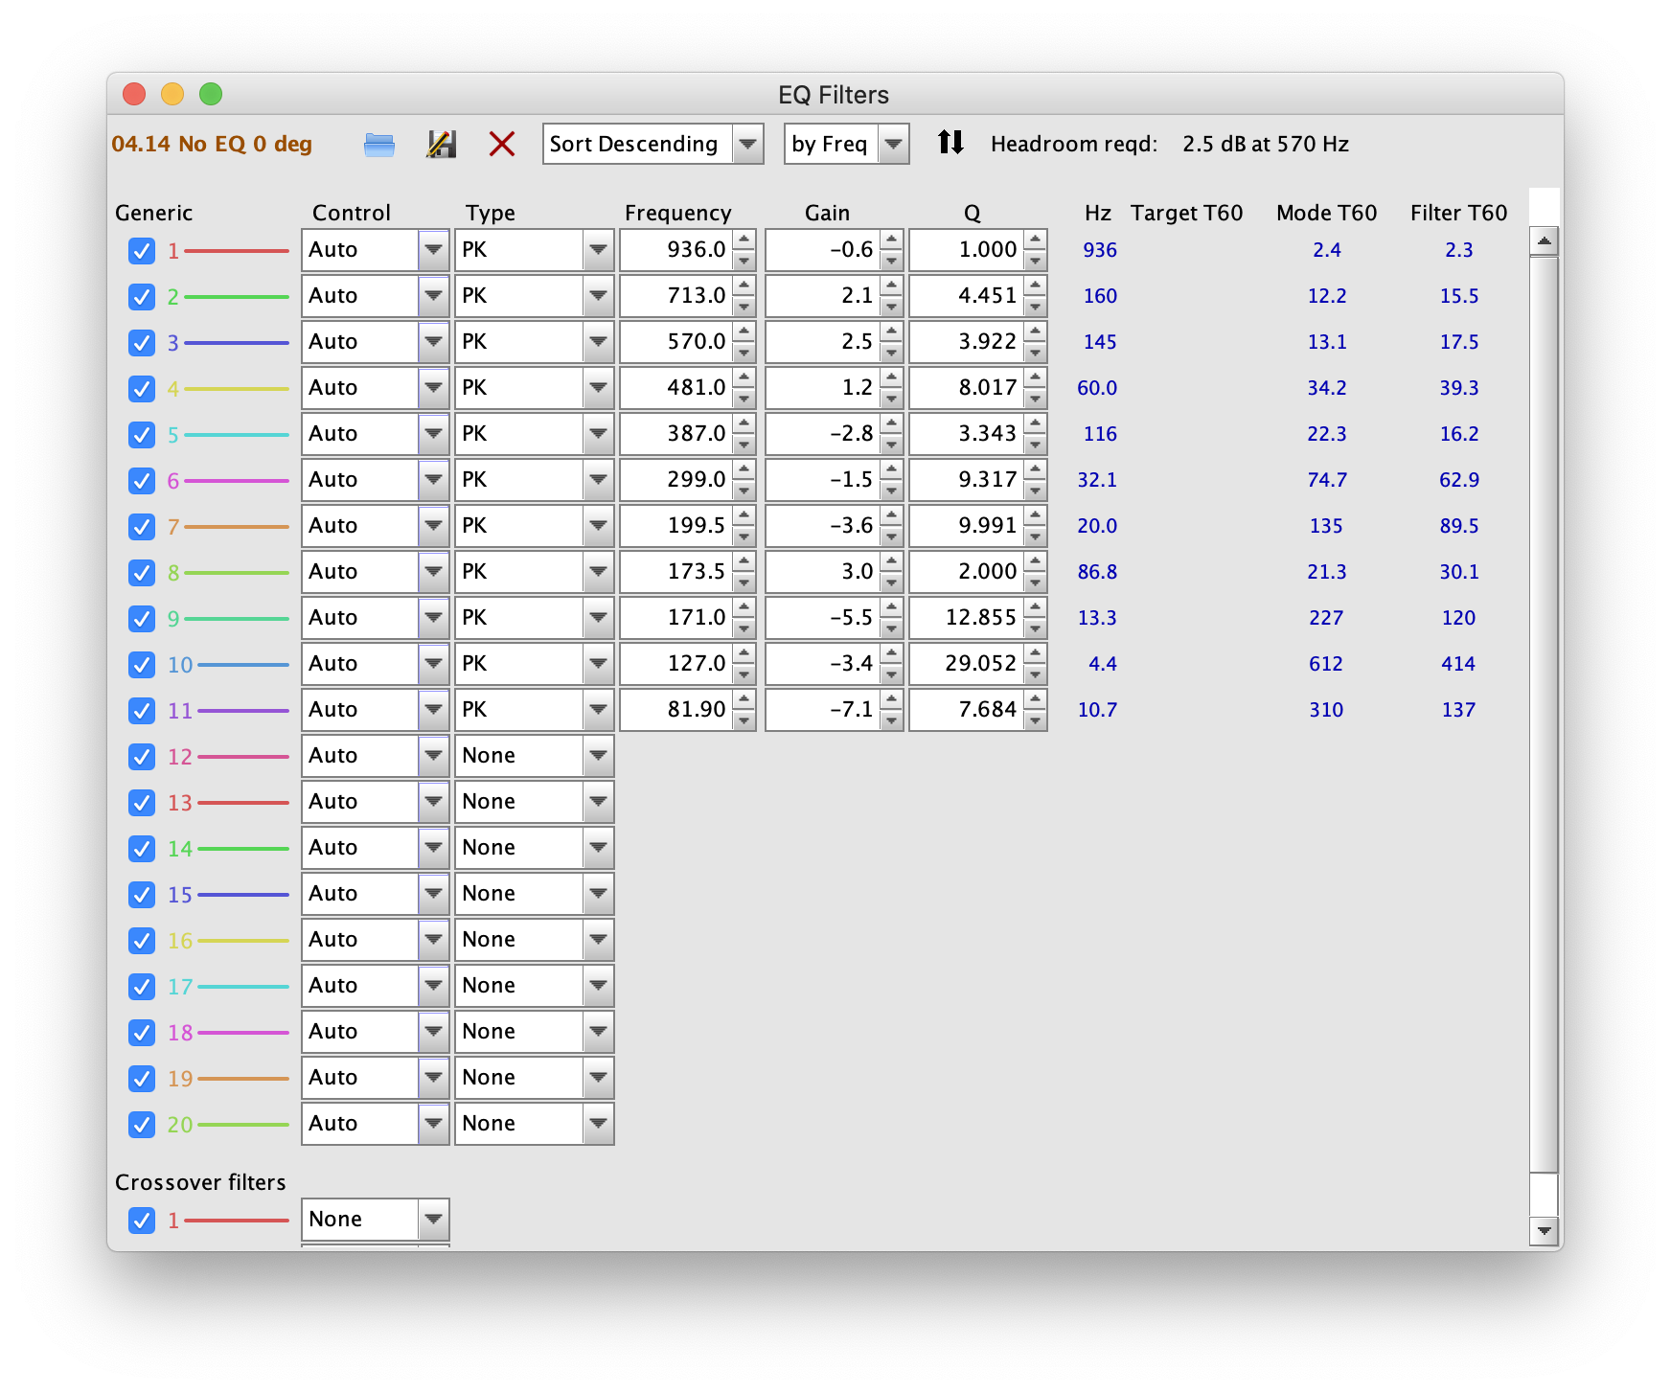Screen dimensions: 1671x1393
Task: Open Control dropdown for filter 7
Action: tap(375, 526)
